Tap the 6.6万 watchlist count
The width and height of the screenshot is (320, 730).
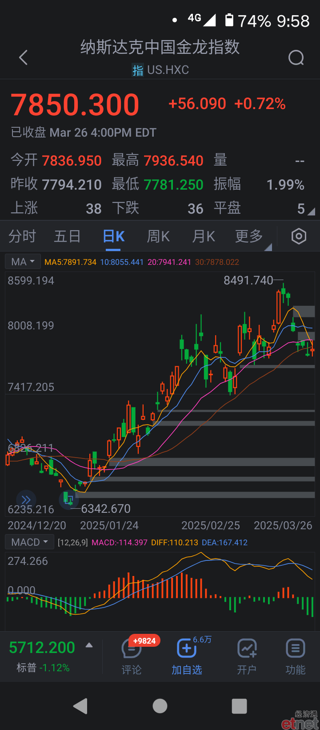click(202, 640)
